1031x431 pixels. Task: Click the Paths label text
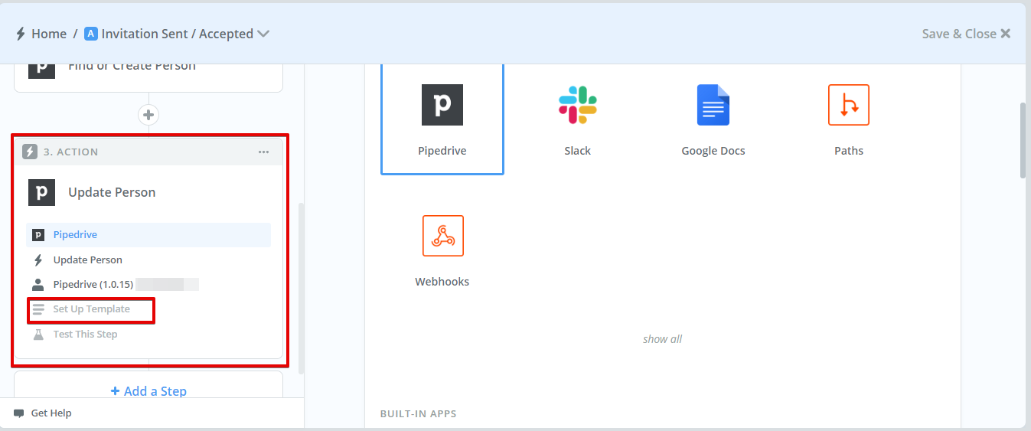pyautogui.click(x=849, y=151)
